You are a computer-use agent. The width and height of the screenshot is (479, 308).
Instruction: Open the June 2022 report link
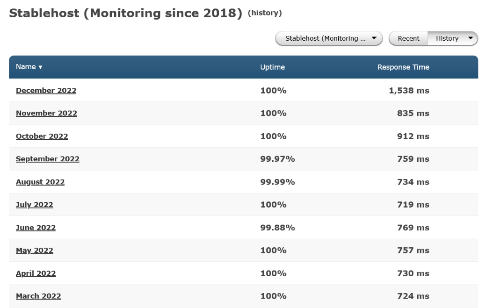(x=36, y=228)
